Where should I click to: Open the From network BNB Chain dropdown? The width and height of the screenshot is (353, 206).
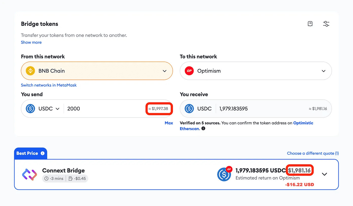click(x=97, y=71)
